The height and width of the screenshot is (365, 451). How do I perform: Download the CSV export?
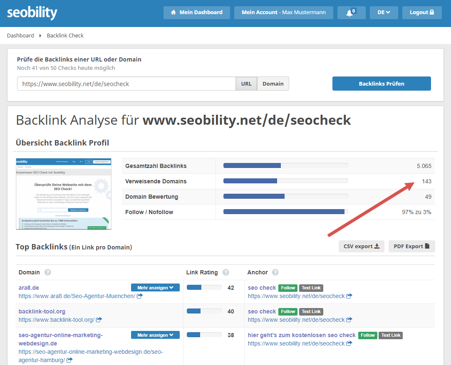tap(361, 246)
